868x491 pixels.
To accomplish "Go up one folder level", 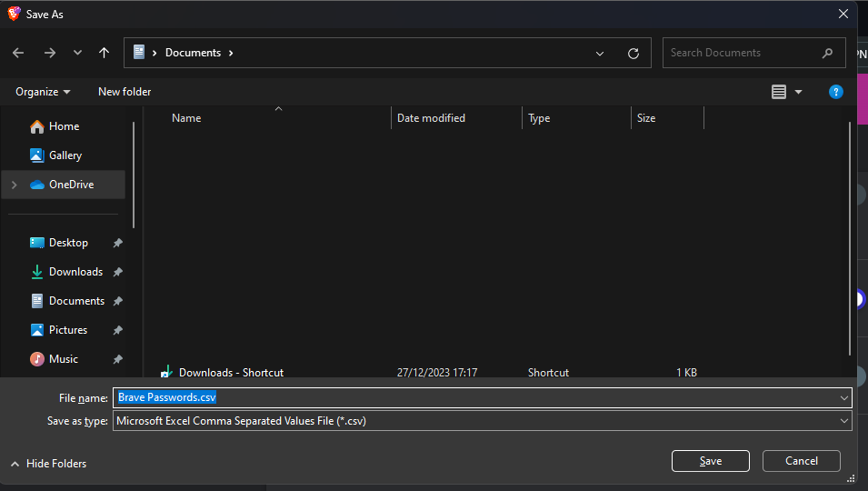I will tap(105, 53).
